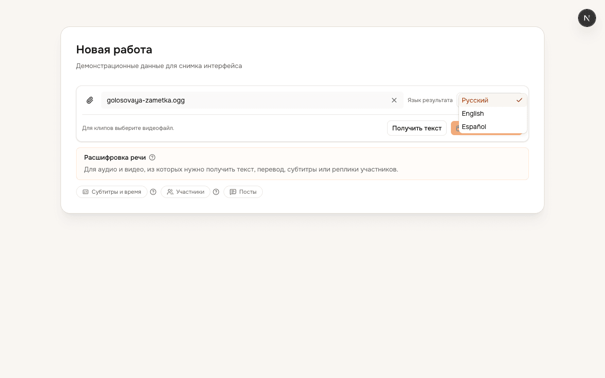Toggle the Участники option
This screenshot has width=605, height=378.
pyautogui.click(x=185, y=192)
